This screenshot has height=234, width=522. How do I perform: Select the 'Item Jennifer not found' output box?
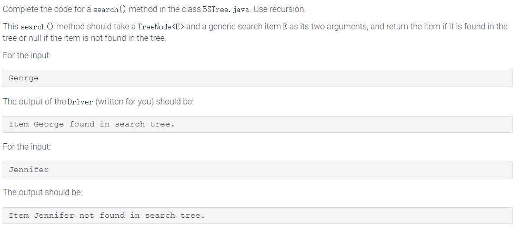[258, 216]
